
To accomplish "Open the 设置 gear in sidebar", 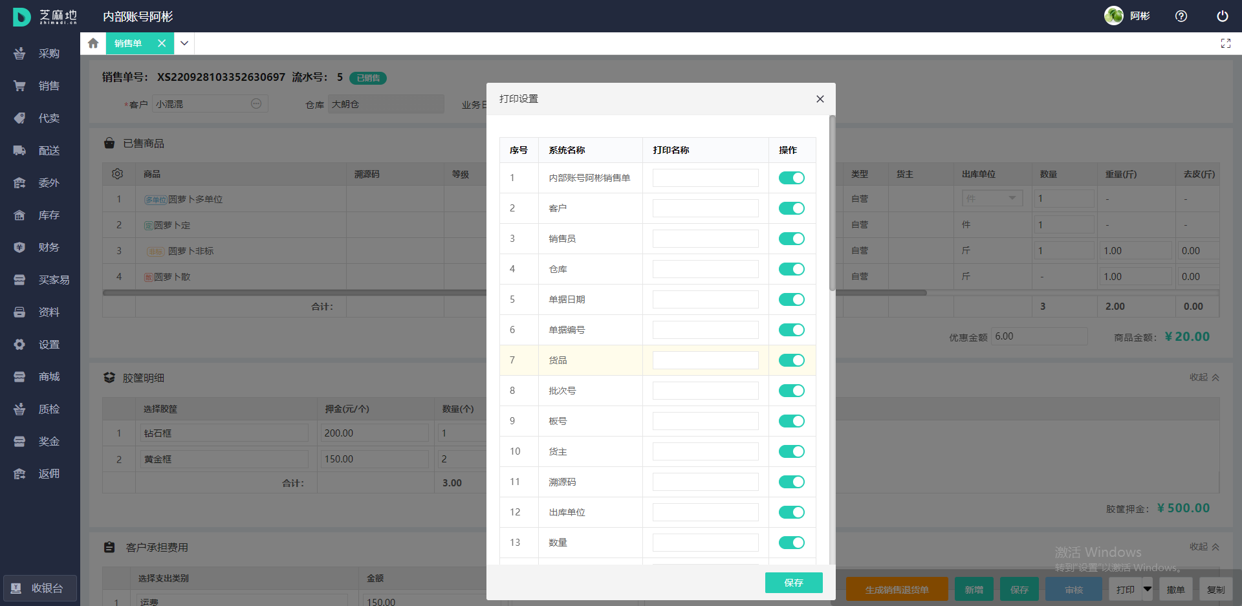I will [x=19, y=345].
